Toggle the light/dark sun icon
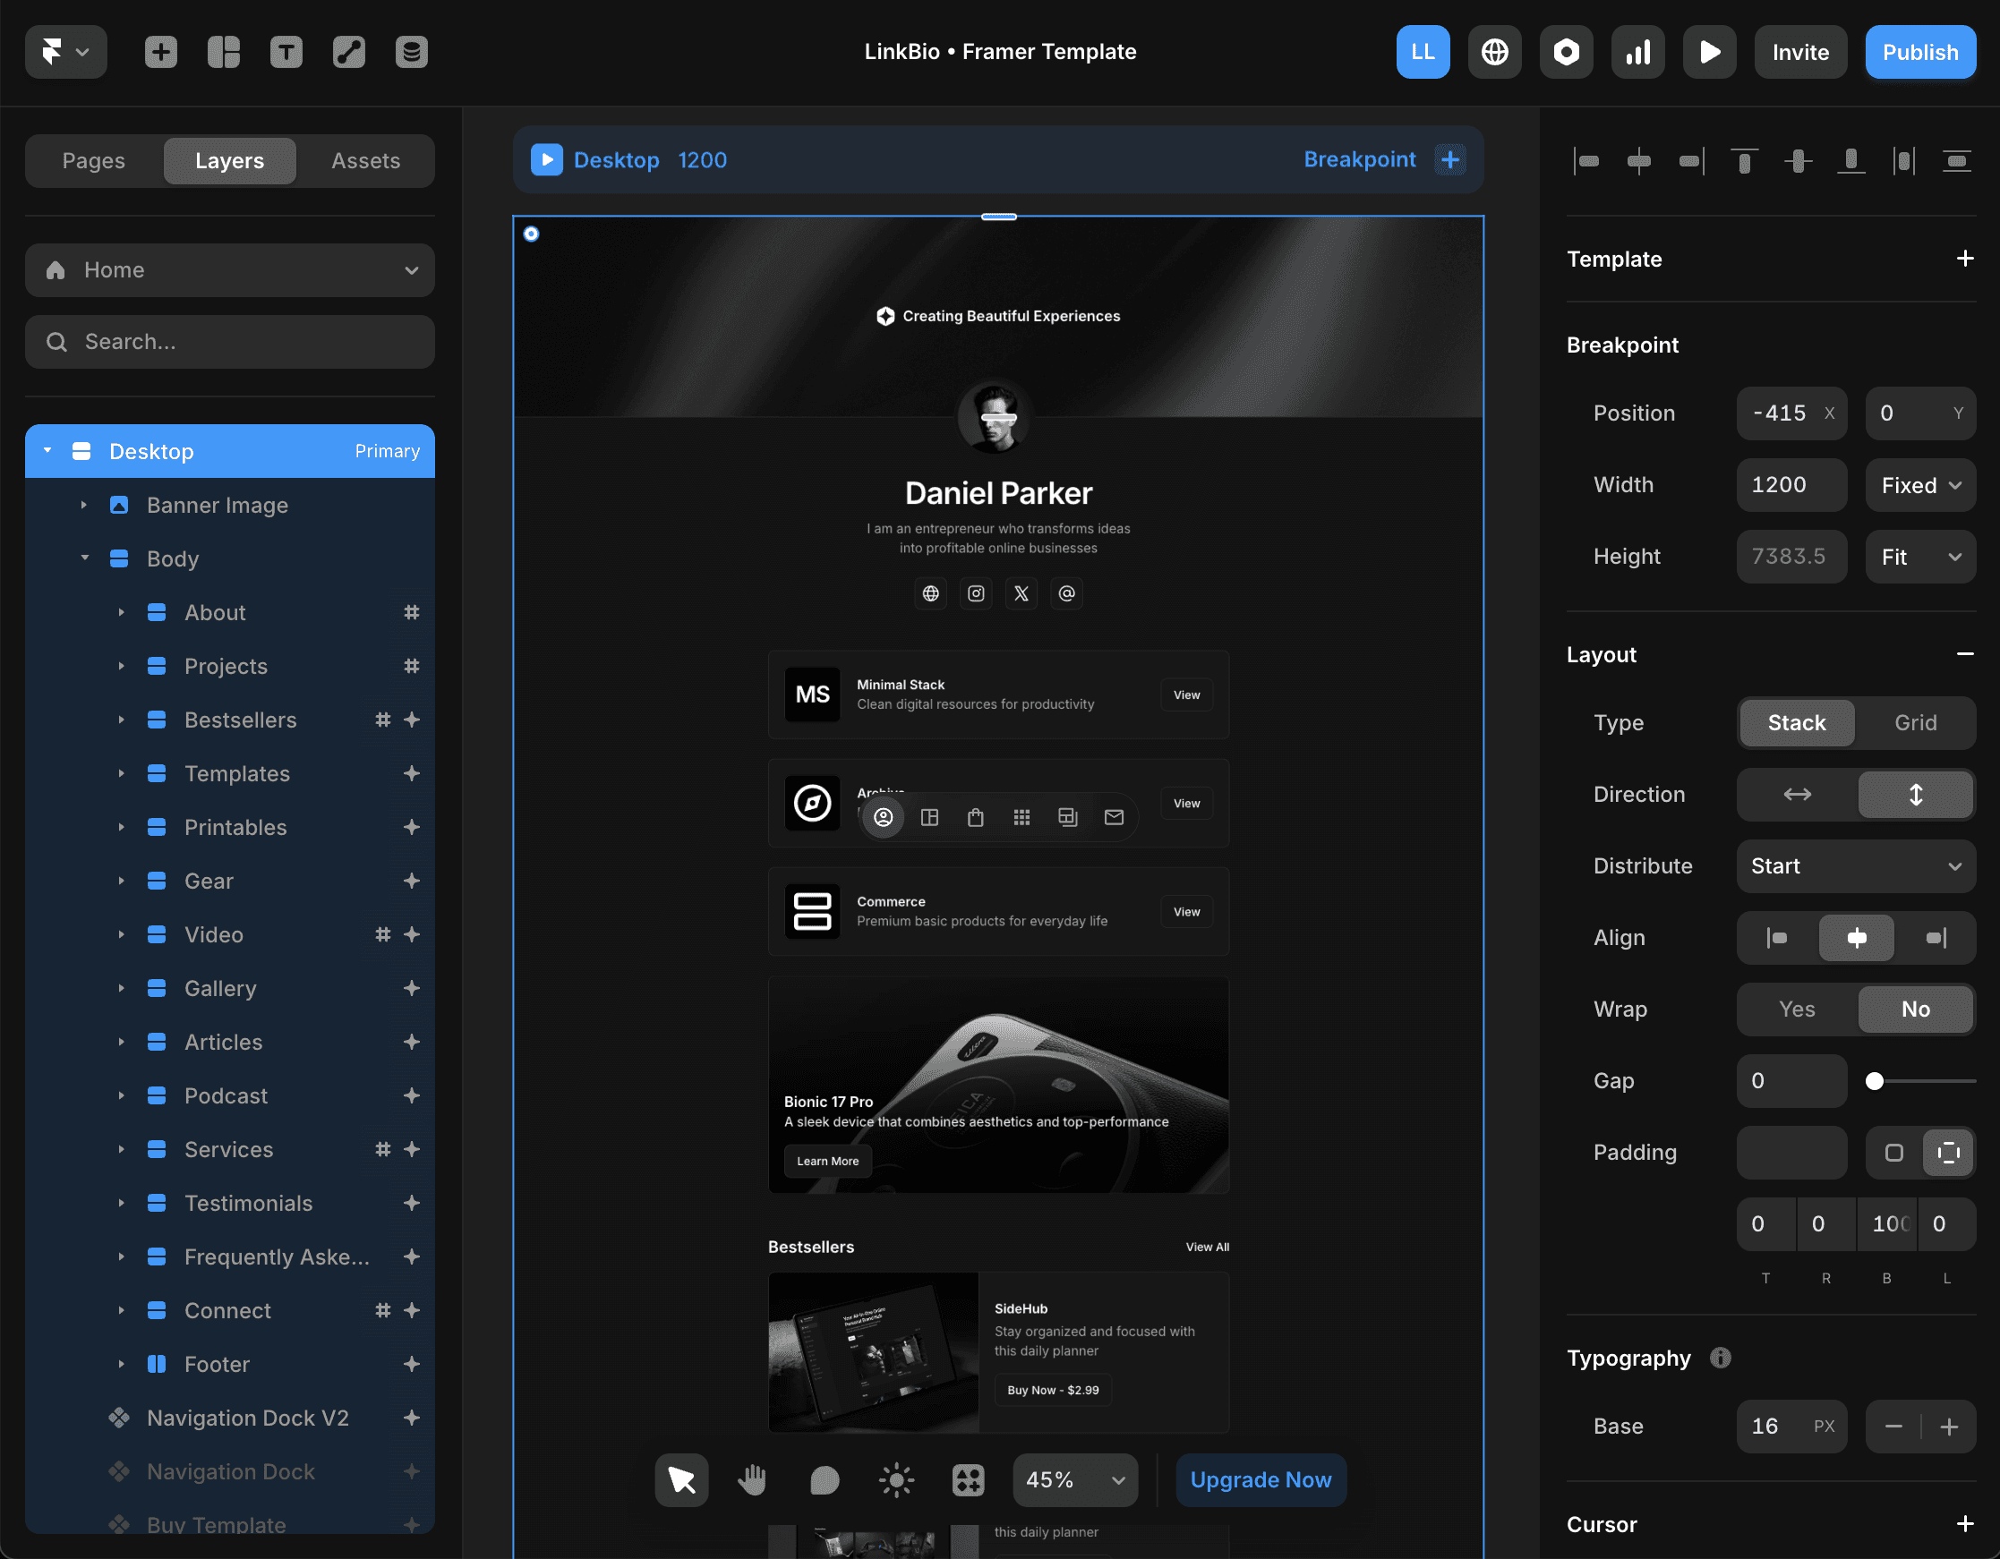The height and width of the screenshot is (1559, 2000). pos(895,1479)
